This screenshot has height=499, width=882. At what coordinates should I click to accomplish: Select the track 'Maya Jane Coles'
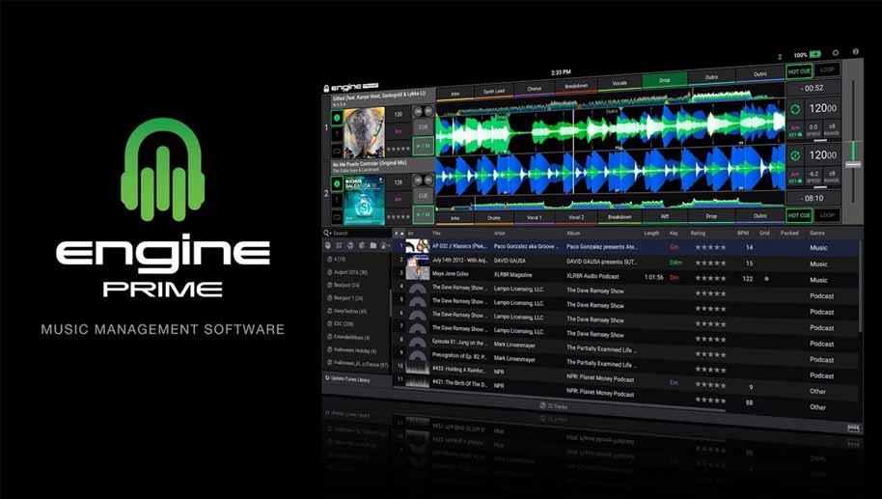(450, 274)
